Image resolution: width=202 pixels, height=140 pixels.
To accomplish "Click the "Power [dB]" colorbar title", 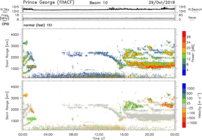I will [x=193, y=53].
